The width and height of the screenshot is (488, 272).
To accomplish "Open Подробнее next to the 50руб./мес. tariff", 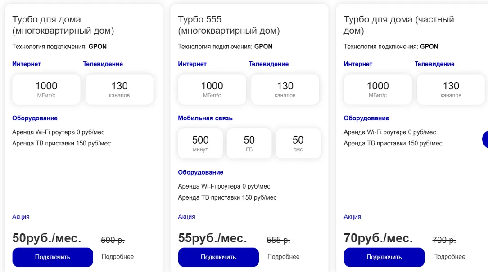I will pyautogui.click(x=117, y=257).
